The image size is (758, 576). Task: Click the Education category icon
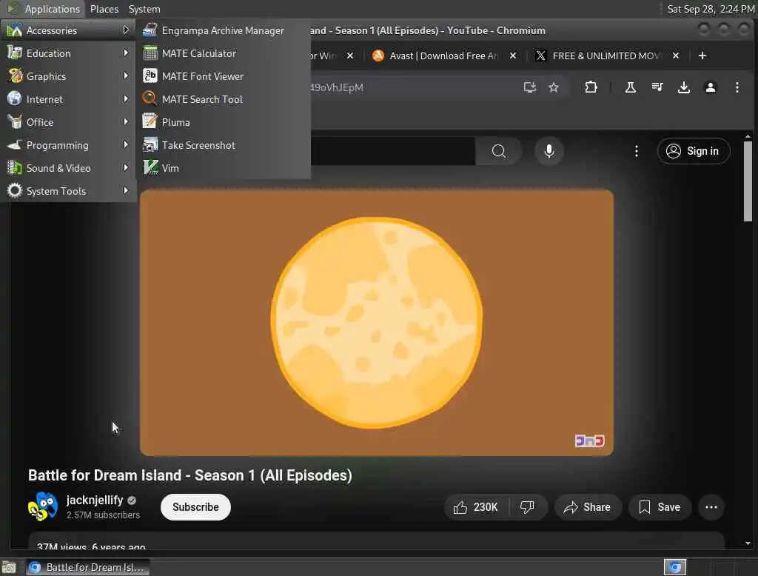pyautogui.click(x=15, y=53)
